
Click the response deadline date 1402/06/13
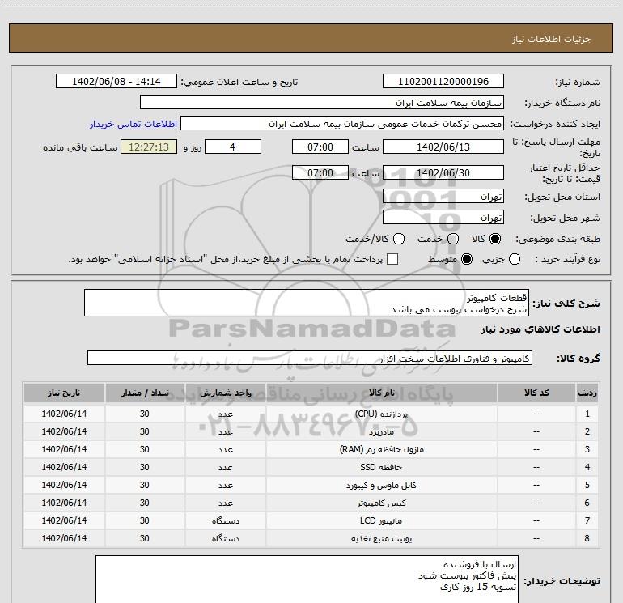point(443,147)
